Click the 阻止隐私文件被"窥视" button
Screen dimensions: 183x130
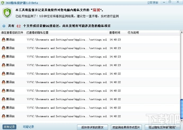pyautogui.click(x=162, y=127)
